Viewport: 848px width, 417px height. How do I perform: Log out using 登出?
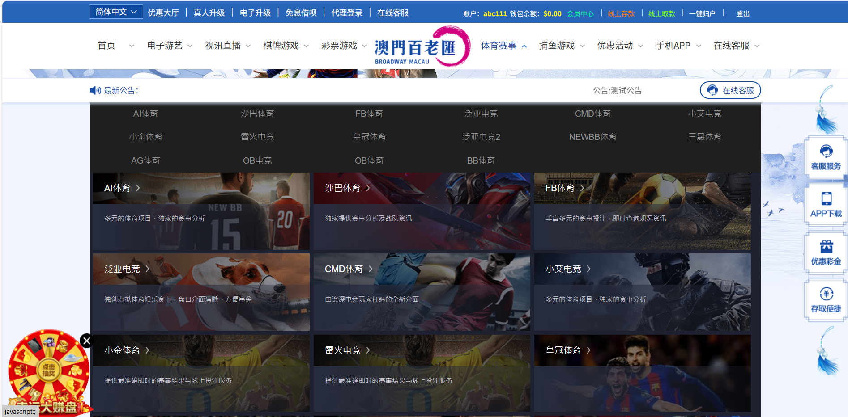743,14
